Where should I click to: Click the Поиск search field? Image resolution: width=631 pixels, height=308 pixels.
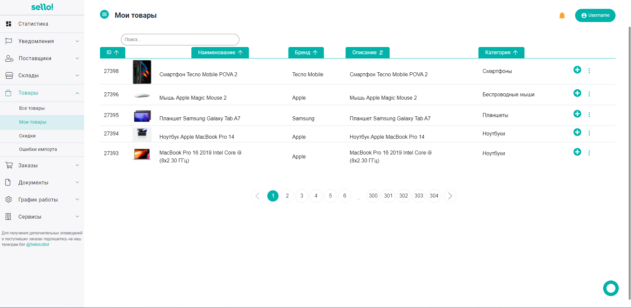pyautogui.click(x=180, y=39)
